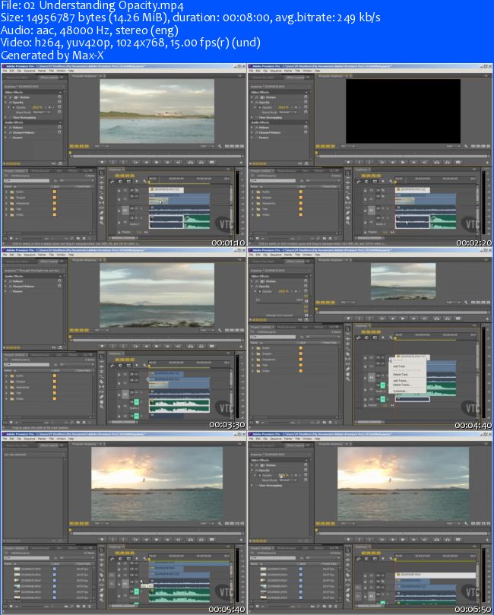Expand Time Remapping in 00:01:10 frame
This screenshot has width=494, height=615.
[x=6, y=117]
